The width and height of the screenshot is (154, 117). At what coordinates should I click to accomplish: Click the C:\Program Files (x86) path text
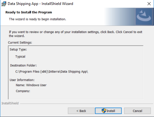(52, 71)
